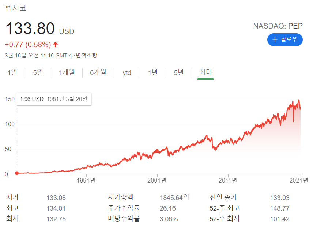Show the ytd chart range
Screen dimensions: 313x233
coord(127,73)
